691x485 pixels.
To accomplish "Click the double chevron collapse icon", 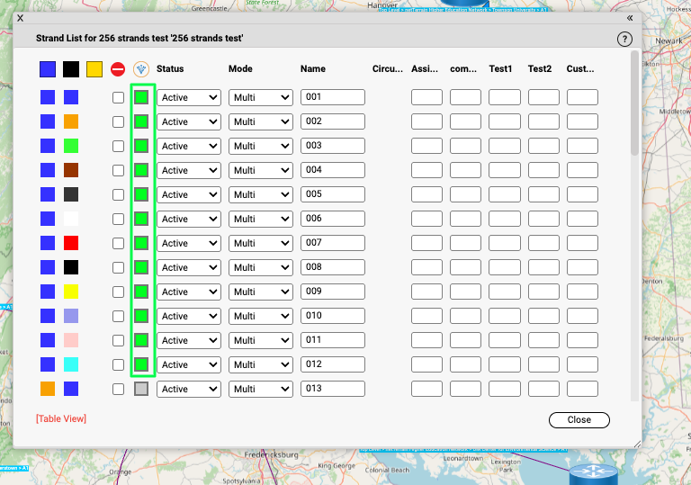I will click(630, 18).
